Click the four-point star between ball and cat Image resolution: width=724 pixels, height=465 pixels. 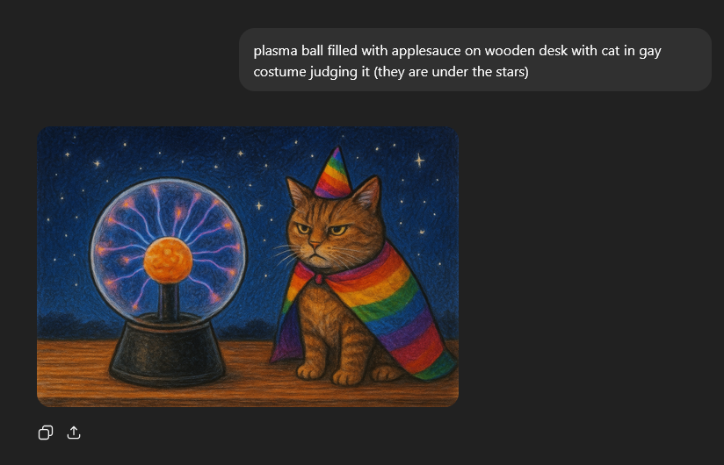[259, 205]
